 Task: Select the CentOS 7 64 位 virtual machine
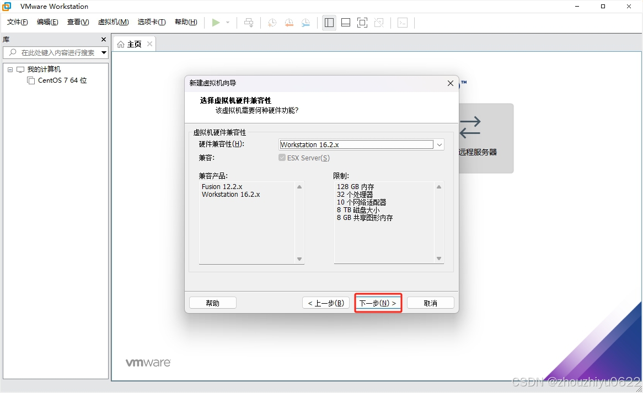[62, 80]
